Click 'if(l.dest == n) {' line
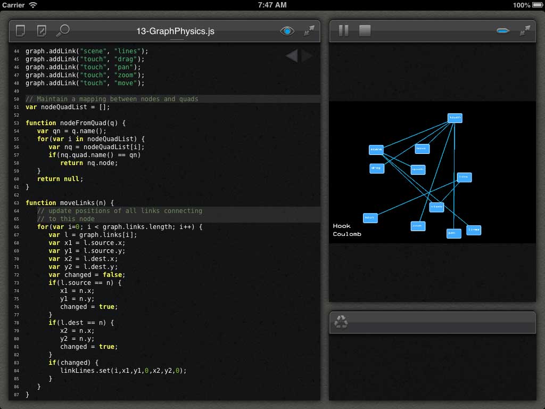 [x=81, y=323]
